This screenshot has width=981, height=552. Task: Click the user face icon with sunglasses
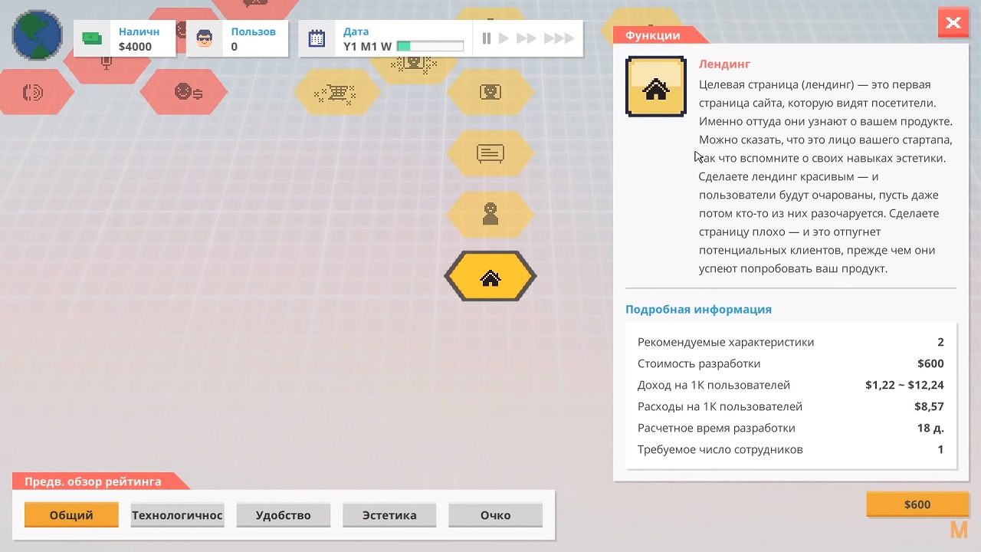click(x=205, y=39)
